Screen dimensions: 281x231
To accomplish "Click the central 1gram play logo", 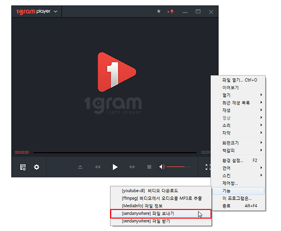I will [117, 72].
